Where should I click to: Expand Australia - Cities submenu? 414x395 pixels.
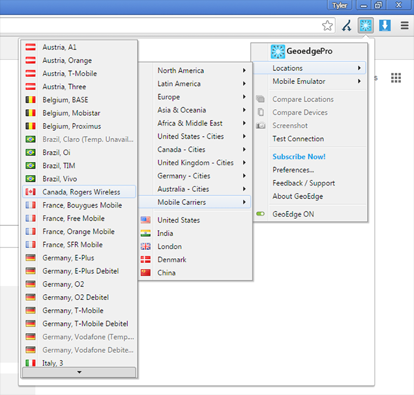click(194, 189)
